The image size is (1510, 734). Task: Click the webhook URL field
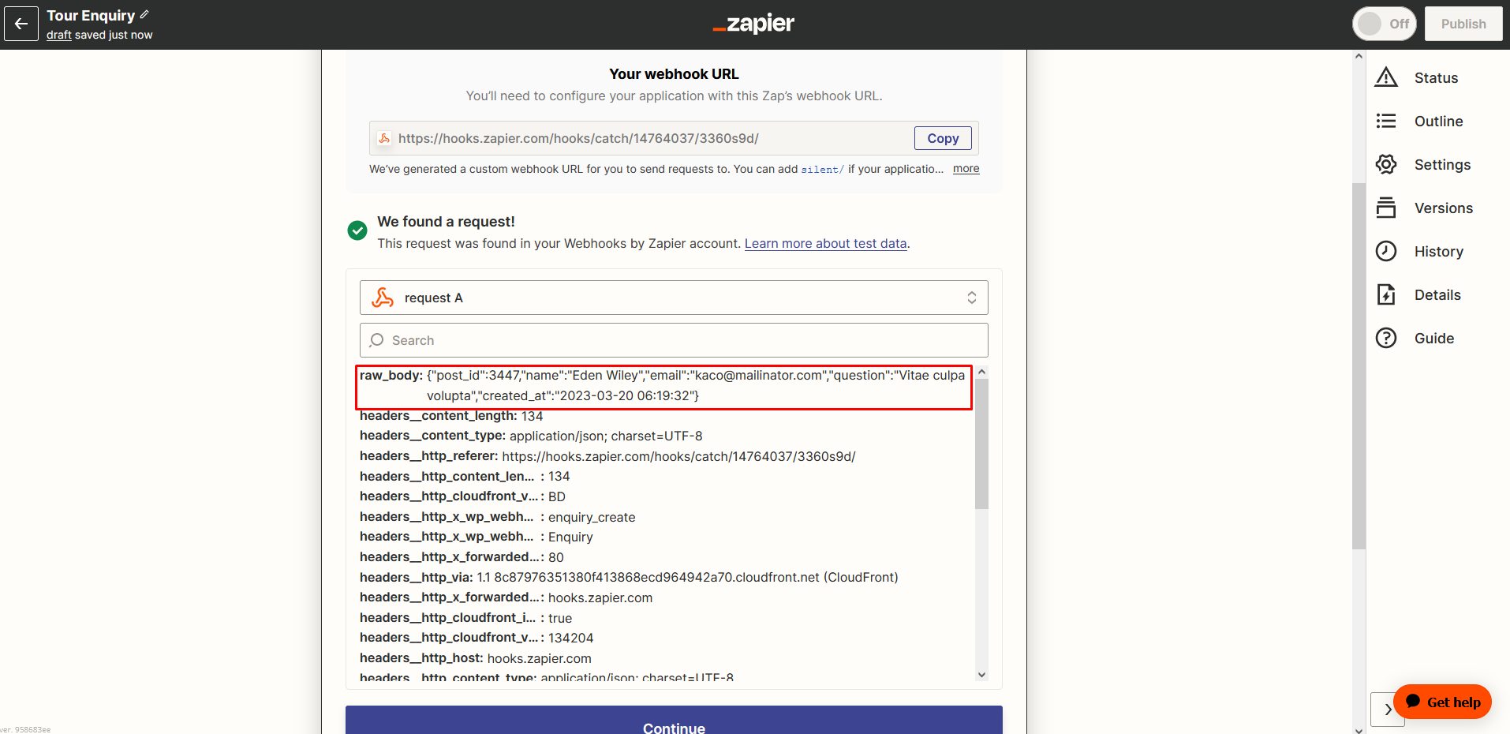(674, 138)
